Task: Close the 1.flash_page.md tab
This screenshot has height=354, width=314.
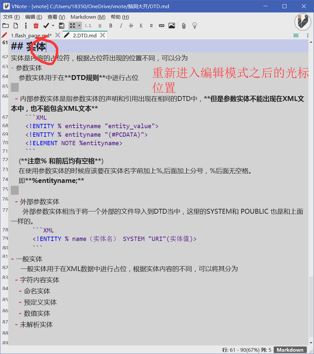Action: click(58, 35)
